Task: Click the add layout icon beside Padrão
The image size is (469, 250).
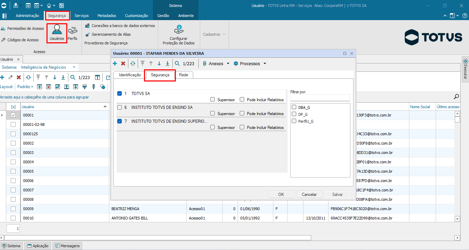Action: [40, 87]
